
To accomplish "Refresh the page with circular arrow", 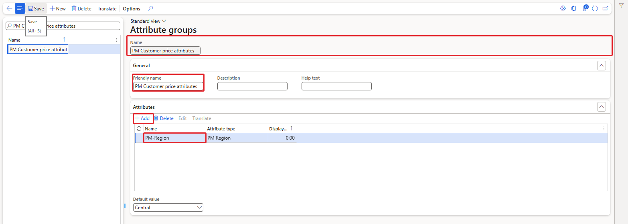I will click(x=595, y=8).
